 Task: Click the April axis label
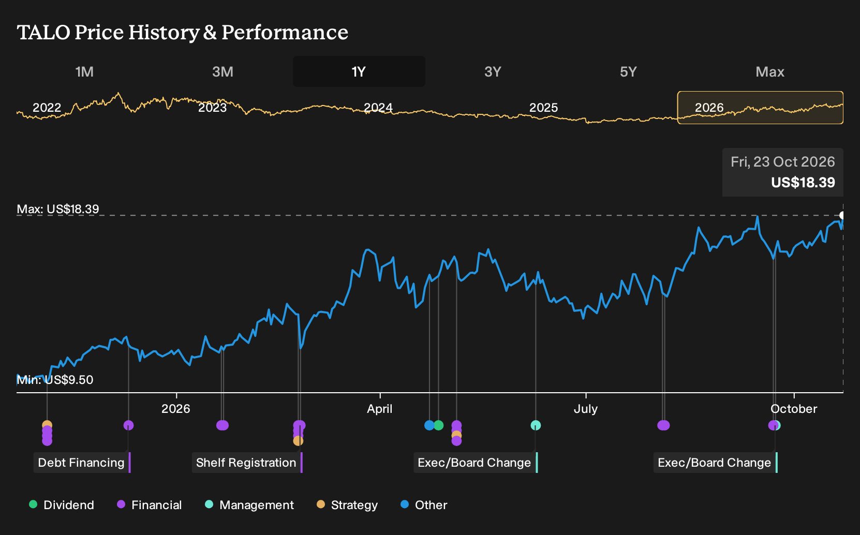click(x=380, y=409)
